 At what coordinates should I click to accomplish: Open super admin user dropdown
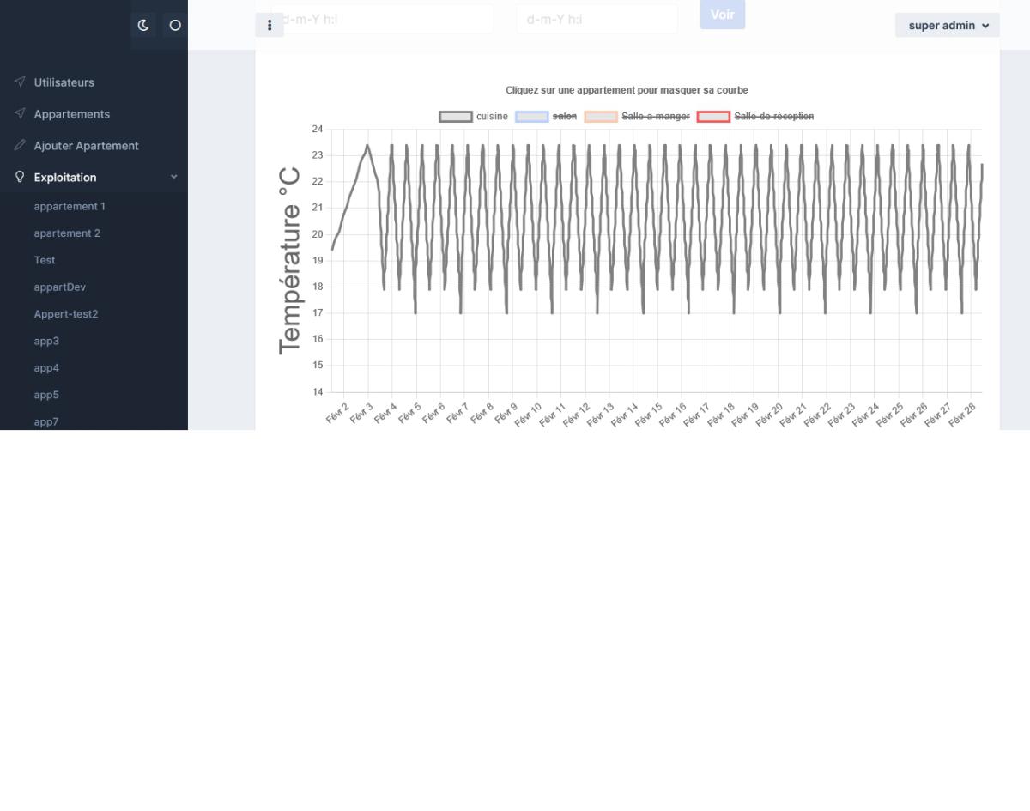948,26
